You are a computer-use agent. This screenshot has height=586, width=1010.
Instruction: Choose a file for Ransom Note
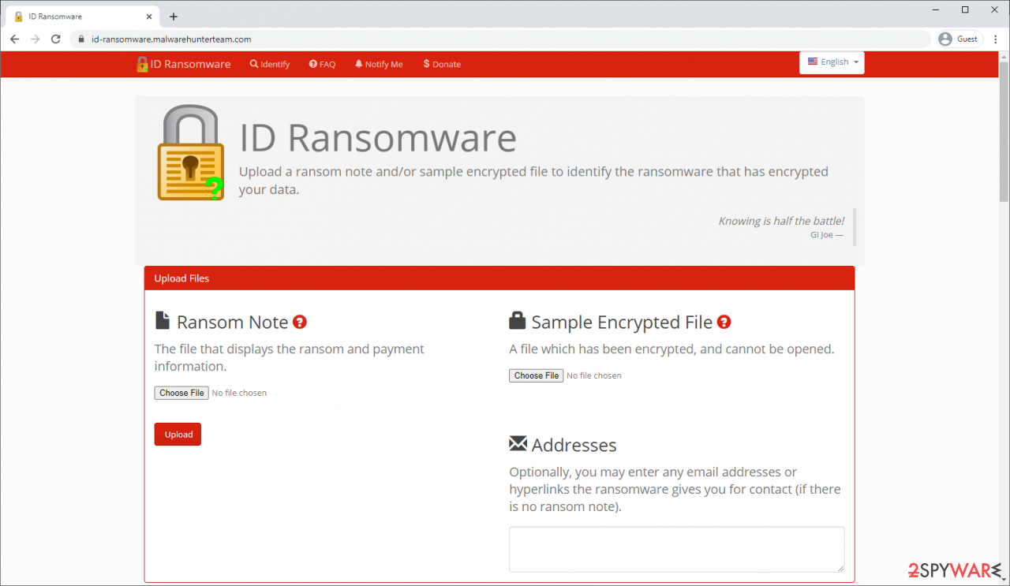[x=181, y=393]
